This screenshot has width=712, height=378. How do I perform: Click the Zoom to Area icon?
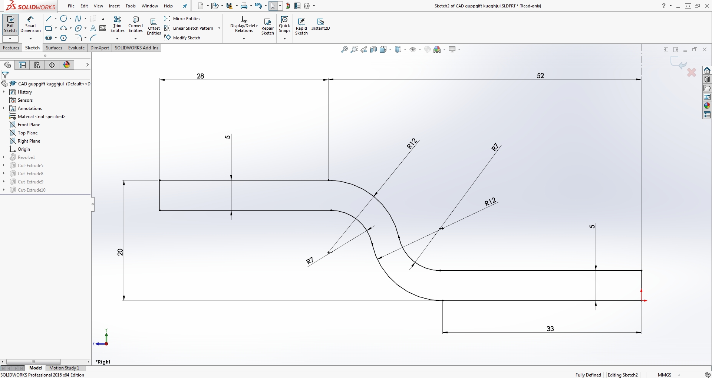coord(354,49)
